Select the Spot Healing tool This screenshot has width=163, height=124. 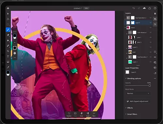point(8,46)
